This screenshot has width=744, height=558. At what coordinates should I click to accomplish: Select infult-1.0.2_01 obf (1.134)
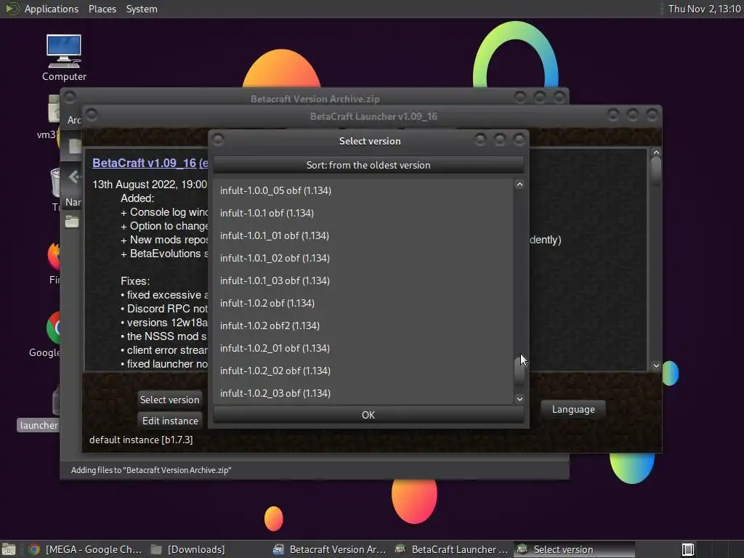pos(363,348)
